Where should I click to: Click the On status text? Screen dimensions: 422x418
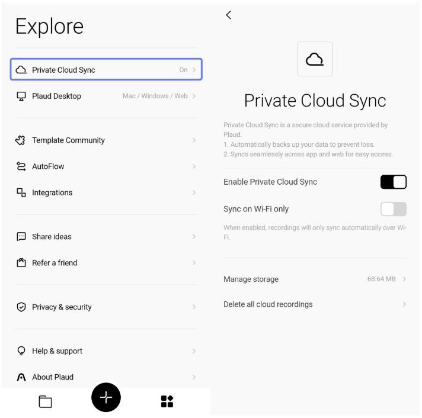(183, 70)
